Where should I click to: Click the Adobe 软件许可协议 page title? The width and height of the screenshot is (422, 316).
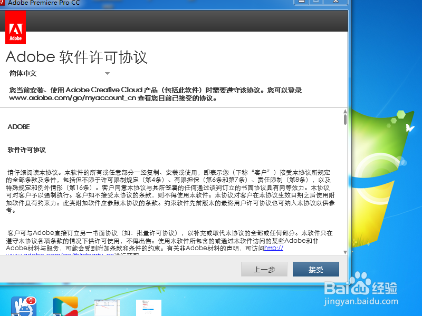[76, 57]
